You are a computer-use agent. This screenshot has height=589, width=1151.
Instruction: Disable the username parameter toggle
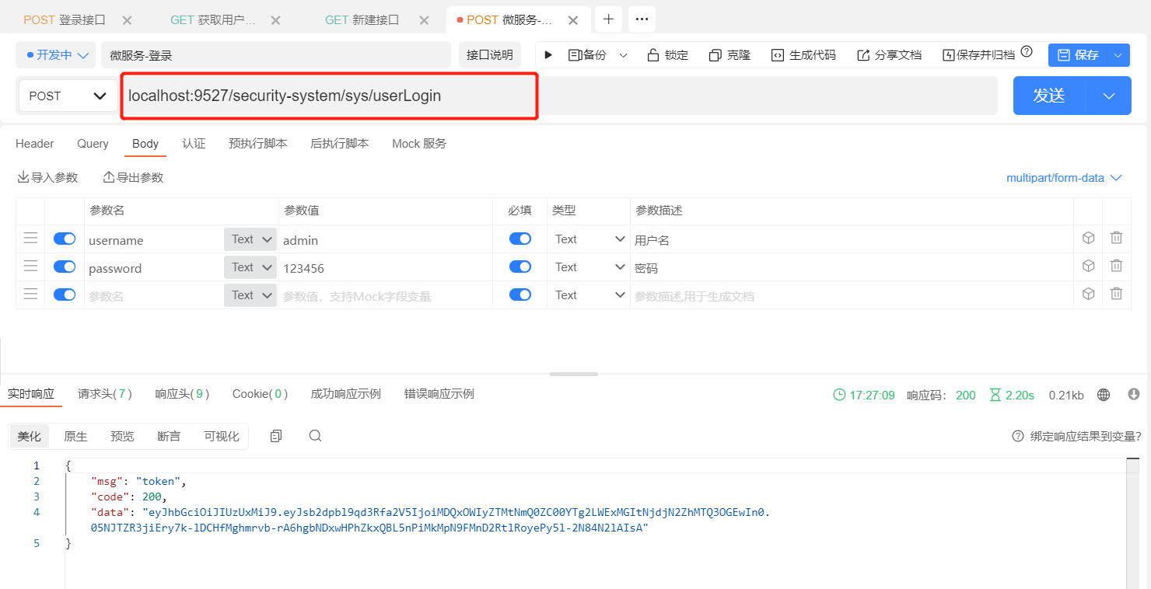coord(65,239)
